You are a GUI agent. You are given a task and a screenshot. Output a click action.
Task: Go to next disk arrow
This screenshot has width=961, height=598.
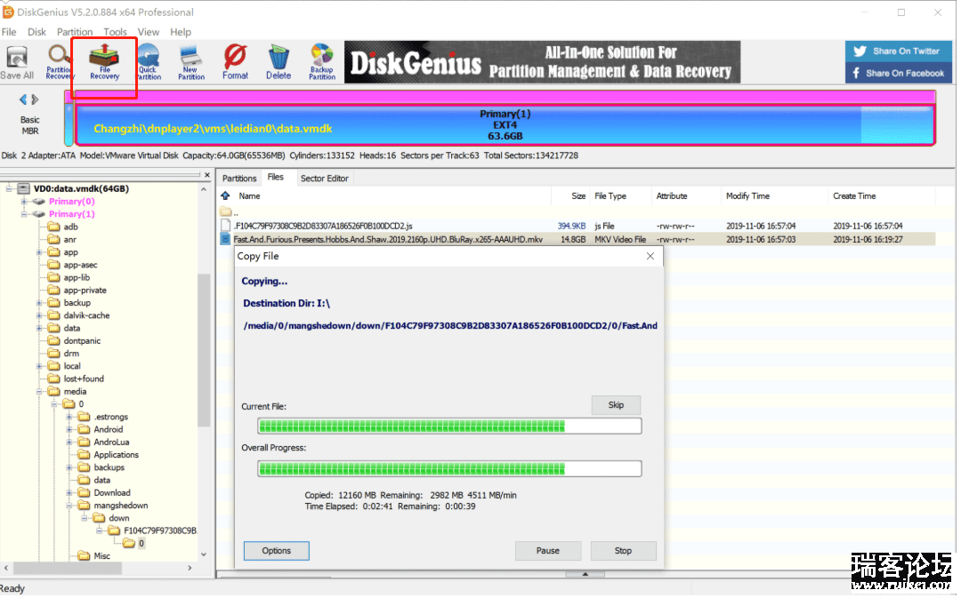35,100
